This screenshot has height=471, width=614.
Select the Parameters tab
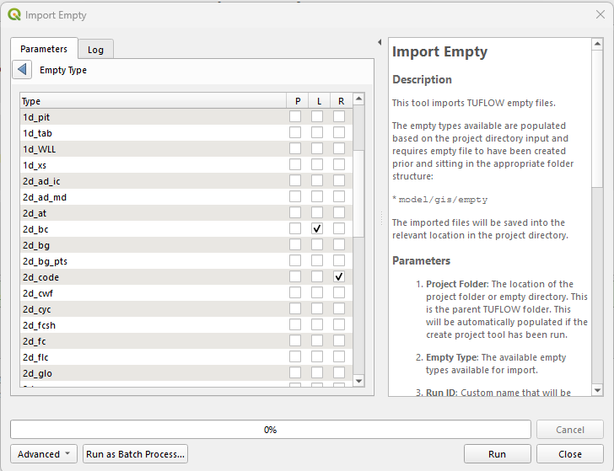pyautogui.click(x=44, y=49)
